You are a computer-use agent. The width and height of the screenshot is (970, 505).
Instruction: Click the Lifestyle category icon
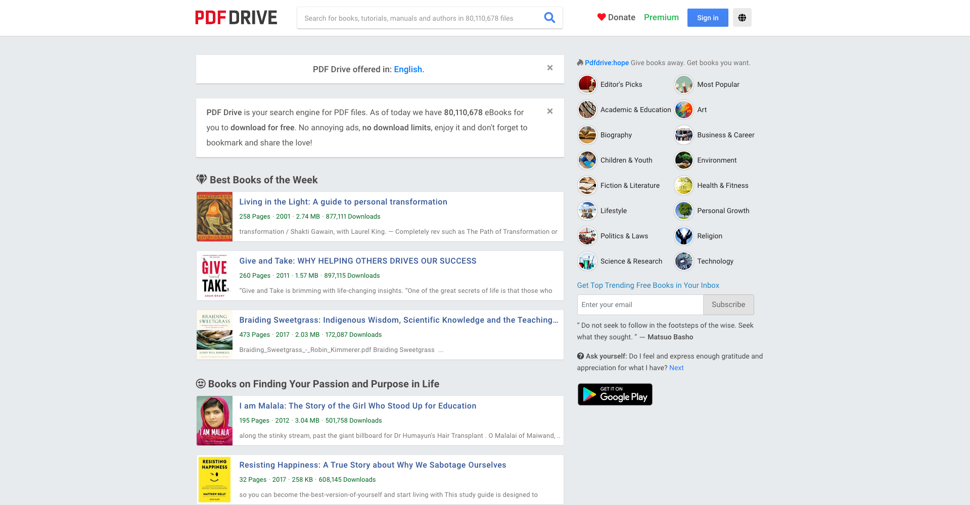[x=587, y=211]
